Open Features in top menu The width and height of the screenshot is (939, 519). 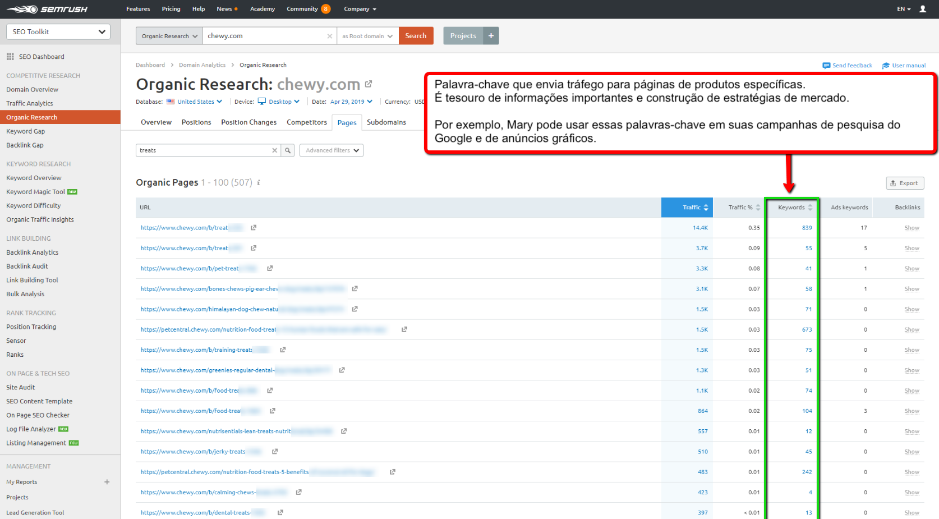point(138,9)
